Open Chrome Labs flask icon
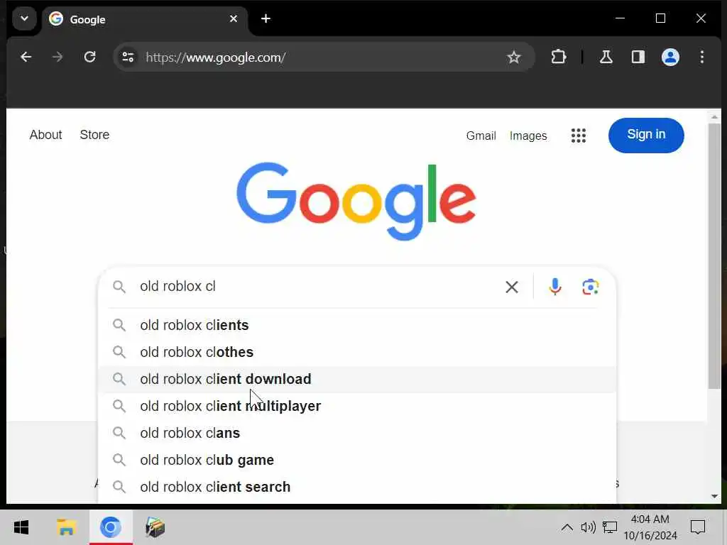This screenshot has height=545, width=727. pyautogui.click(x=606, y=57)
